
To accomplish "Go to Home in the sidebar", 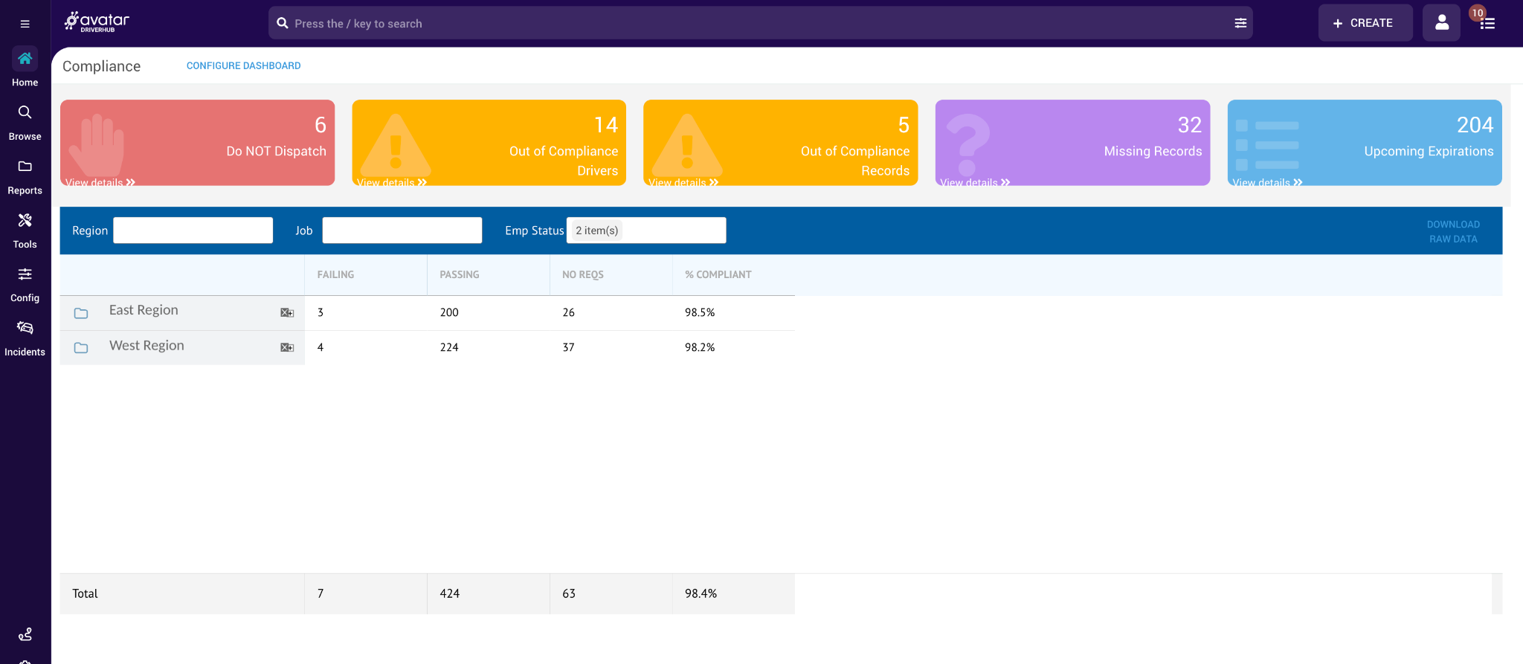I will click(x=25, y=67).
